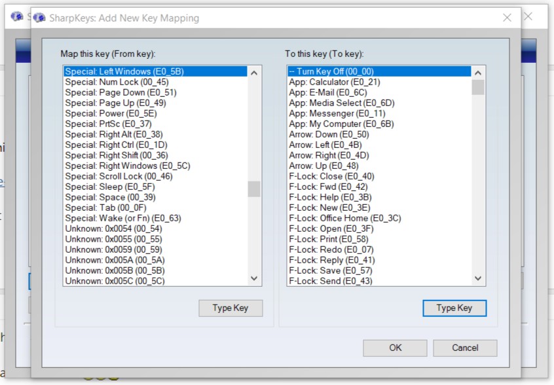Select Special: Sleep (E0_5F)
Viewport: 554px width, 385px height.
pyautogui.click(x=155, y=187)
